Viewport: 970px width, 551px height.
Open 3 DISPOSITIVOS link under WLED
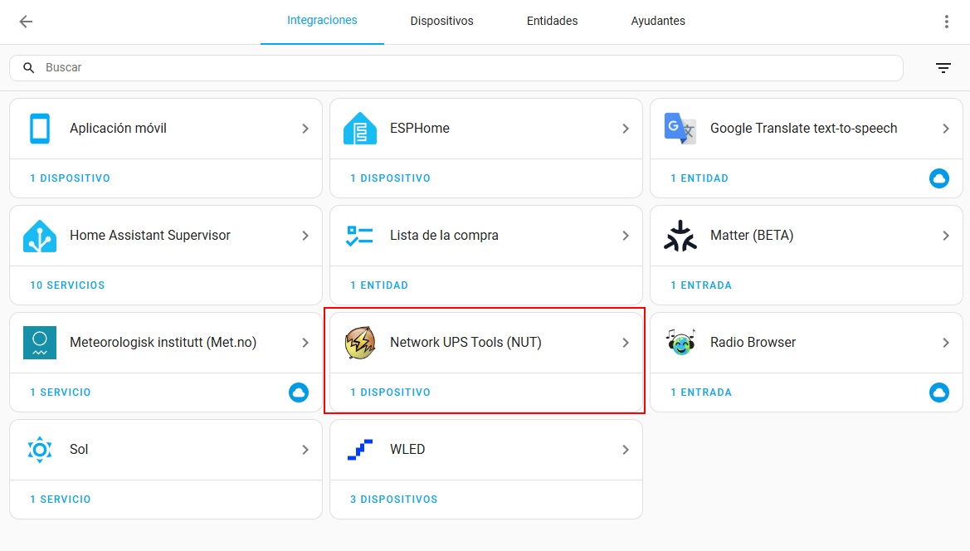394,499
